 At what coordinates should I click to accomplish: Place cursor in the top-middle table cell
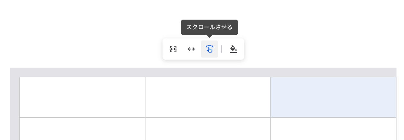coord(208,97)
